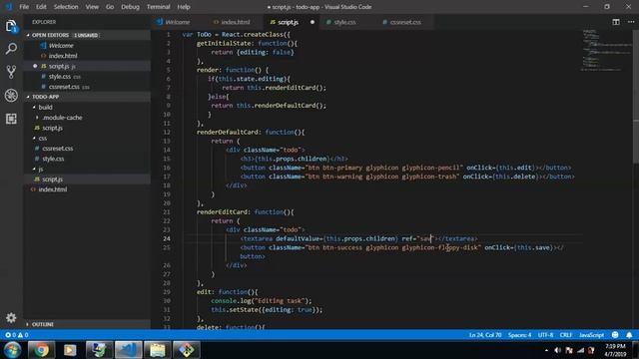Screen dimensions: 639x359
Task: Change line endings via CRLF
Action: [x=566, y=335]
